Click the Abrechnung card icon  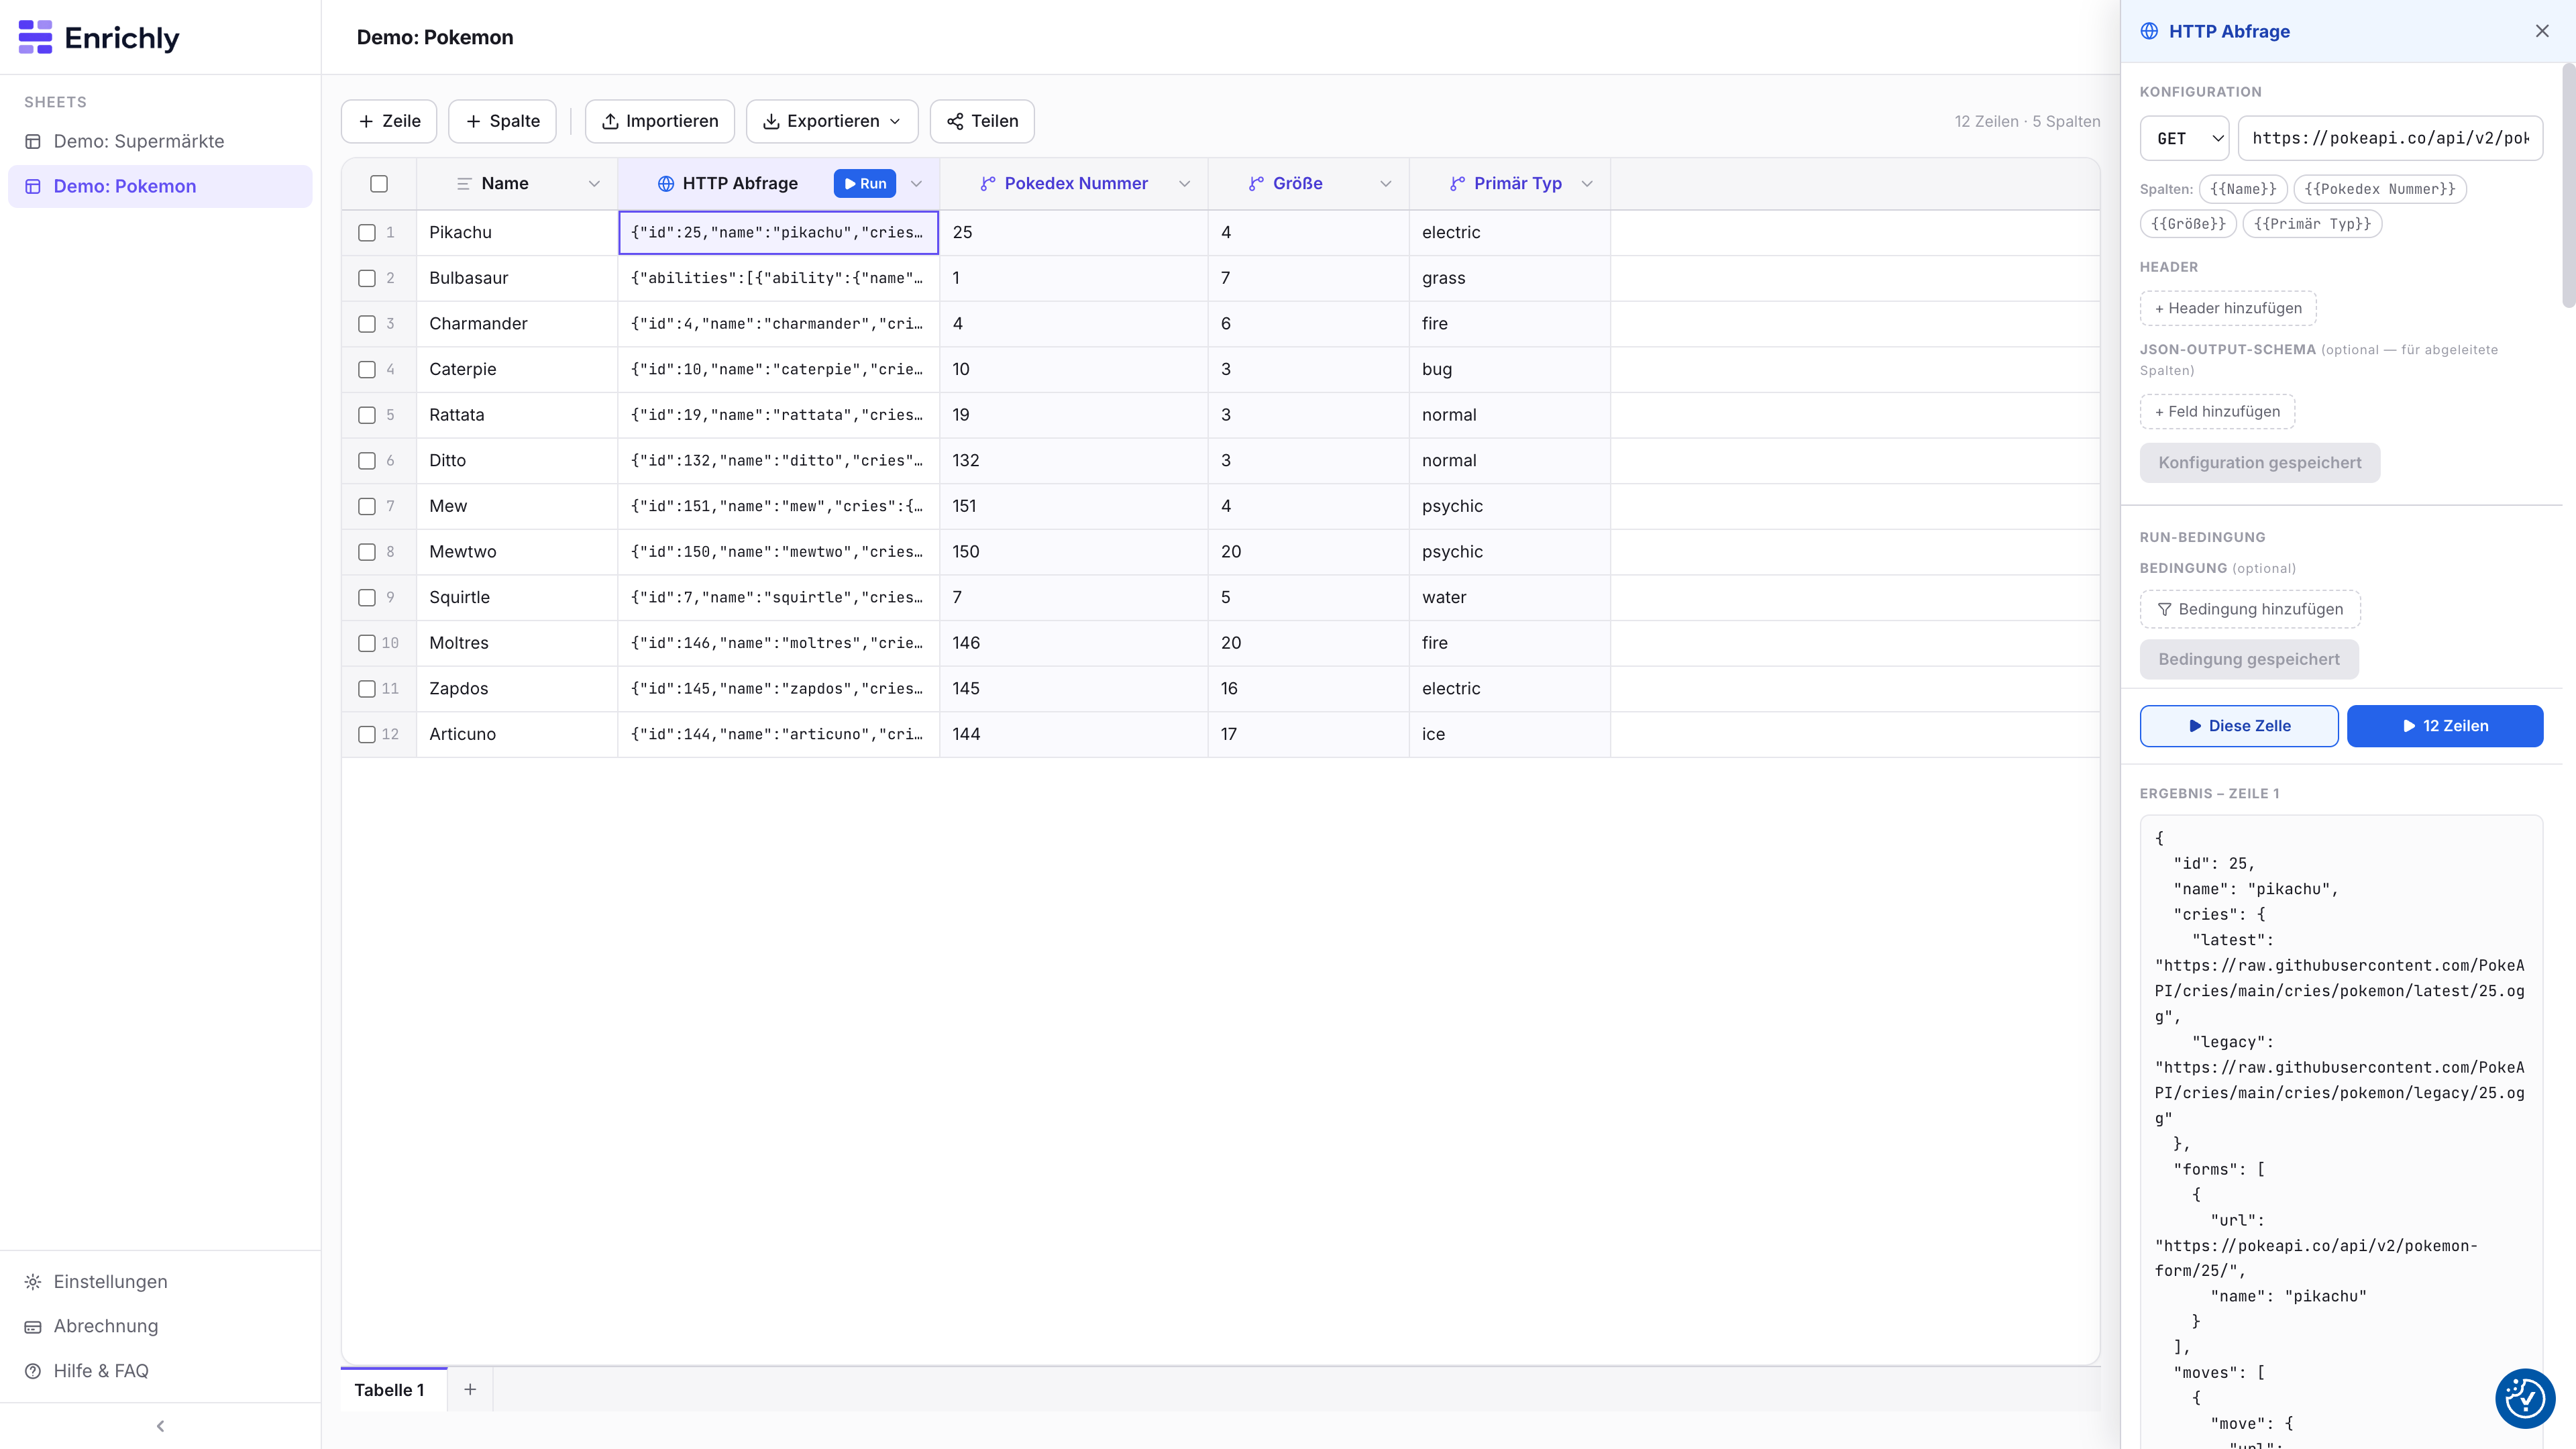pyautogui.click(x=33, y=1326)
